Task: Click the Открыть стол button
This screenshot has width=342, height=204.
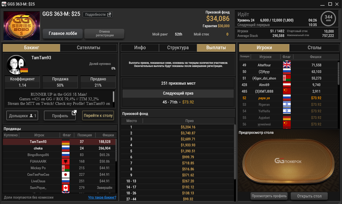Action: pos(309,196)
